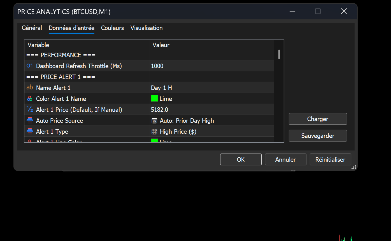The image size is (391, 241).
Task: Click the Charger button
Action: (x=318, y=119)
